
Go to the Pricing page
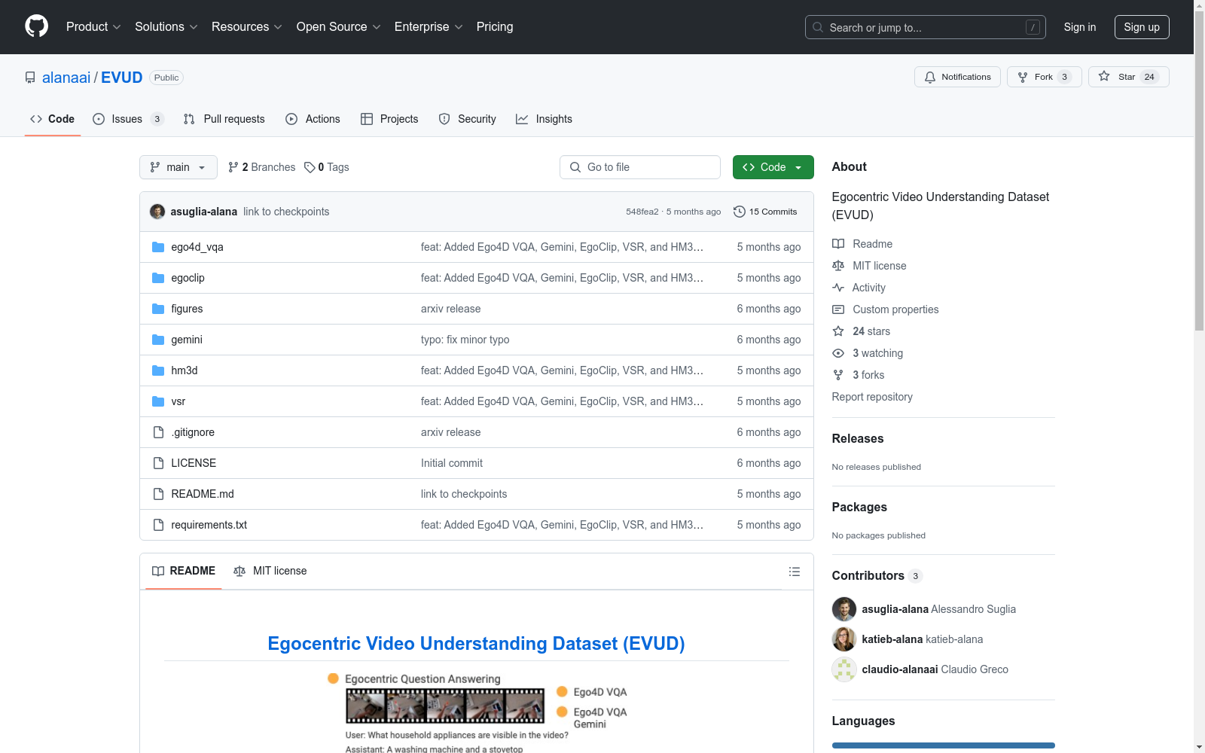495,26
